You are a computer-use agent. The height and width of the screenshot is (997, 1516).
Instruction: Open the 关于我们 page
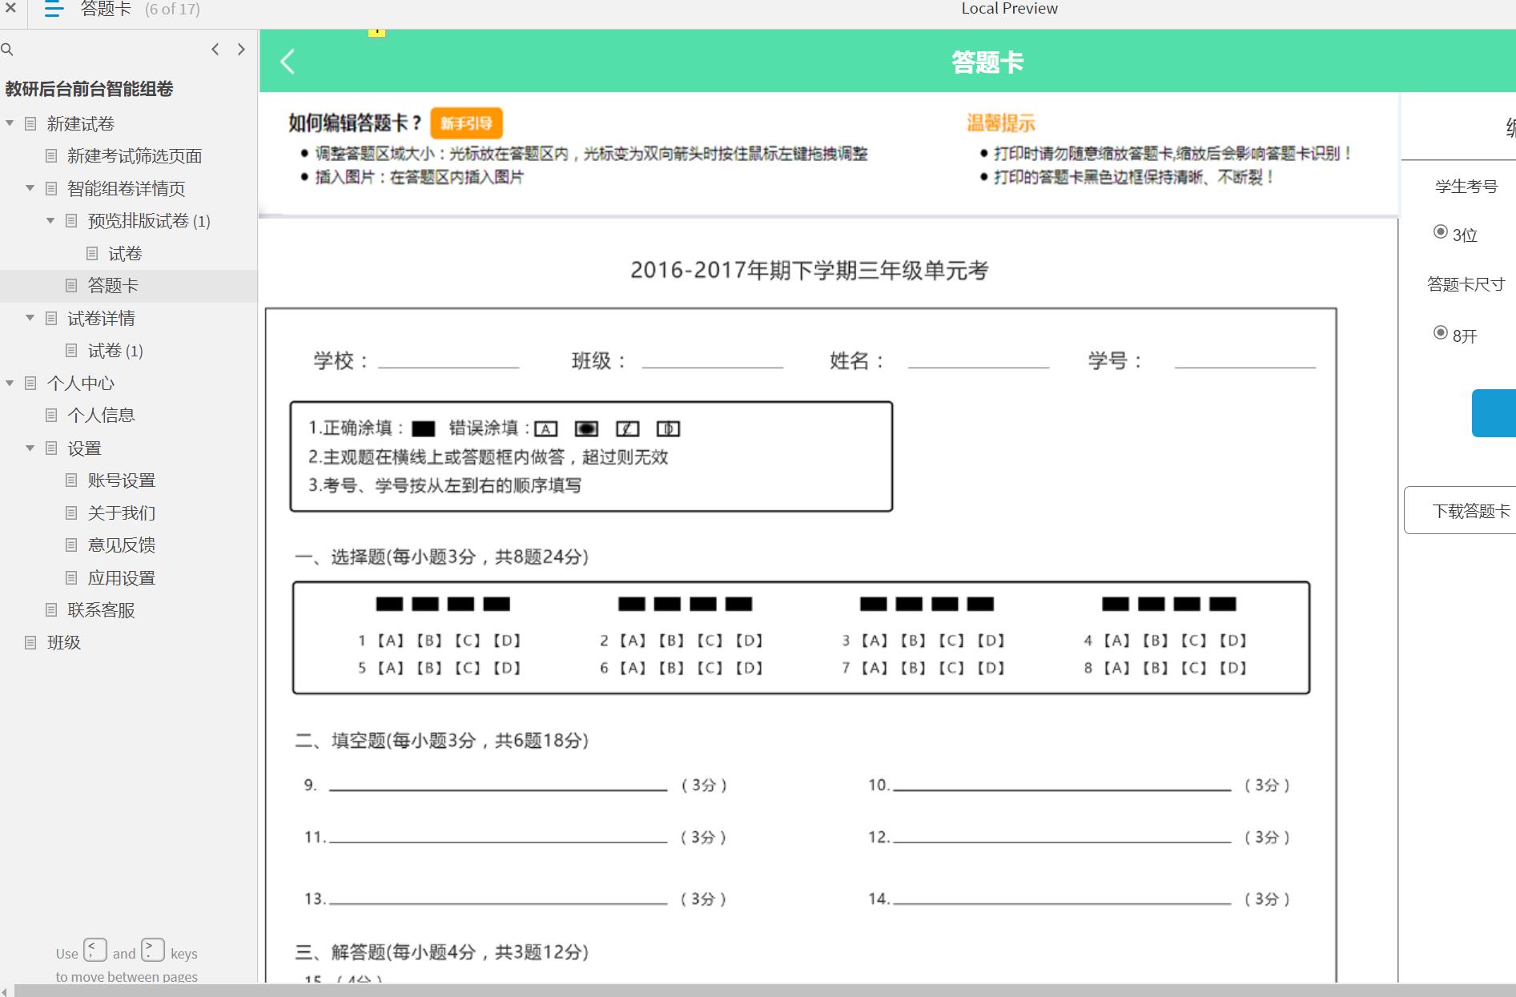click(x=122, y=513)
